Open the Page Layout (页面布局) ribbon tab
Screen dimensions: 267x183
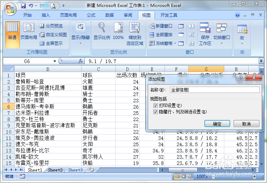pos(68,15)
